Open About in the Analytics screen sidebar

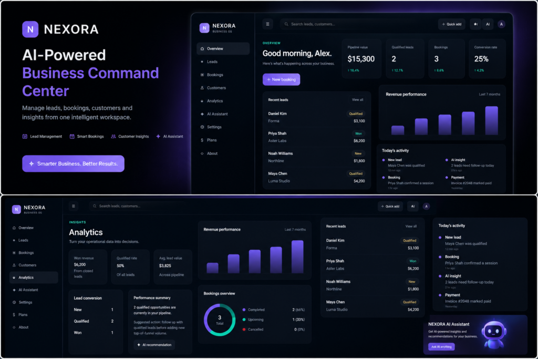click(34, 327)
